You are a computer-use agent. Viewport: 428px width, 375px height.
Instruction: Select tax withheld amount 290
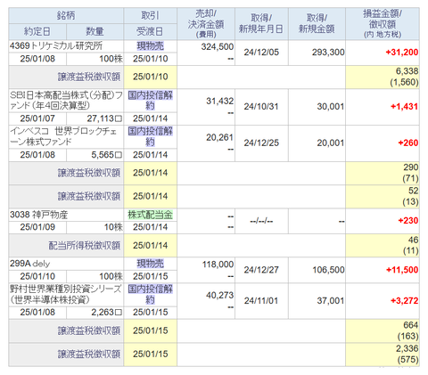411,167
